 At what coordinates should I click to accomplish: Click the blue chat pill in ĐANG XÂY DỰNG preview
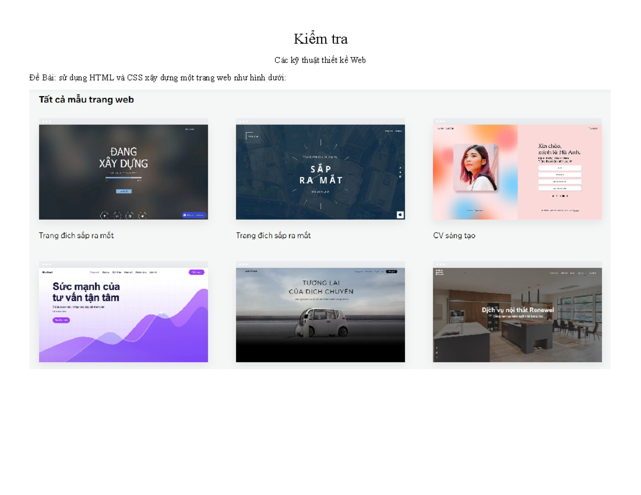coord(193,215)
